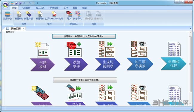Viewport: 194px width, 112px height.
Task: Click the NC code document icon above 生成NC代码
Action: click(x=175, y=49)
